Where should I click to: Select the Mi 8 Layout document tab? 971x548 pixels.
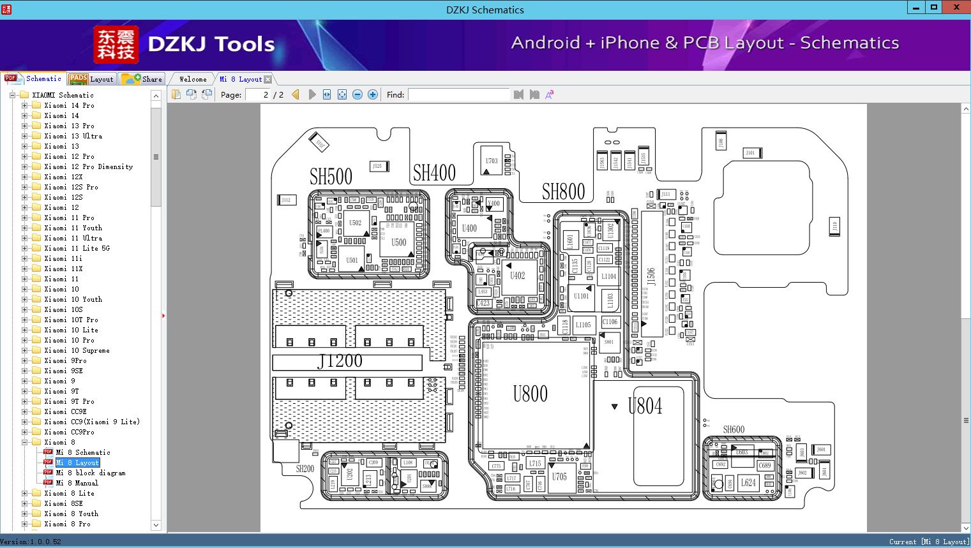pos(241,79)
